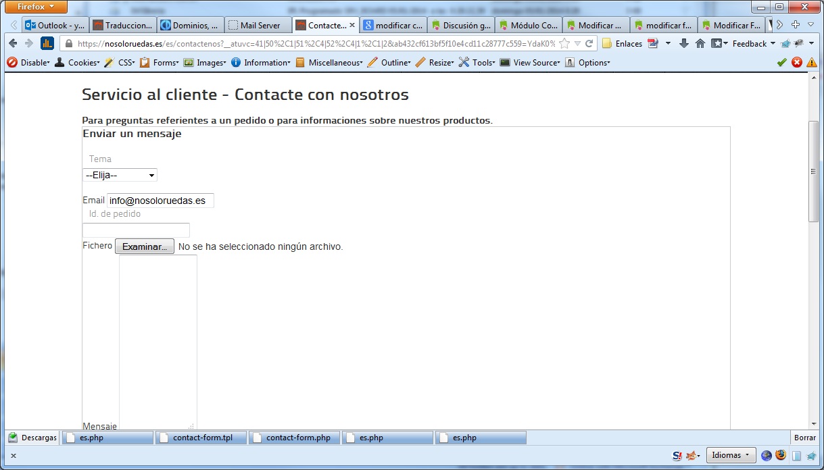Click the orange warning triangle icon
The image size is (824, 470).
coord(811,62)
